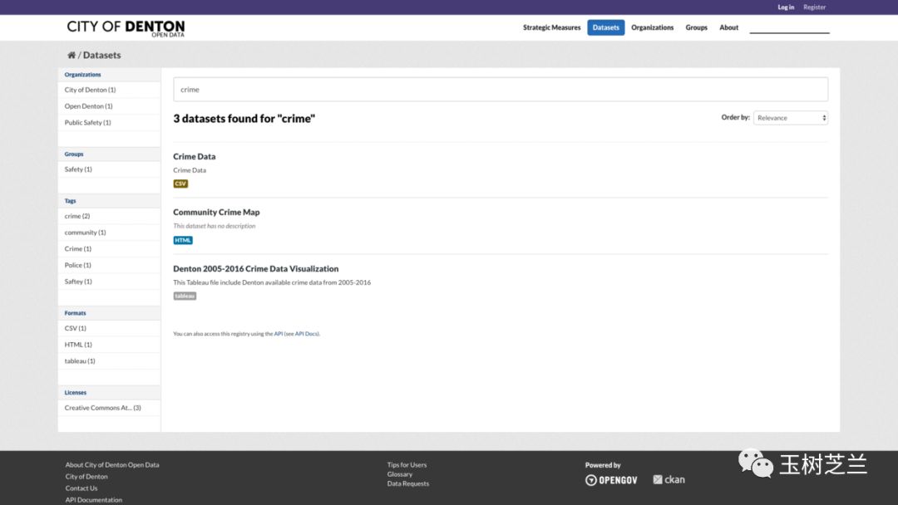Open the Community Crime Map dataset
This screenshot has width=898, height=505.
[x=216, y=212]
